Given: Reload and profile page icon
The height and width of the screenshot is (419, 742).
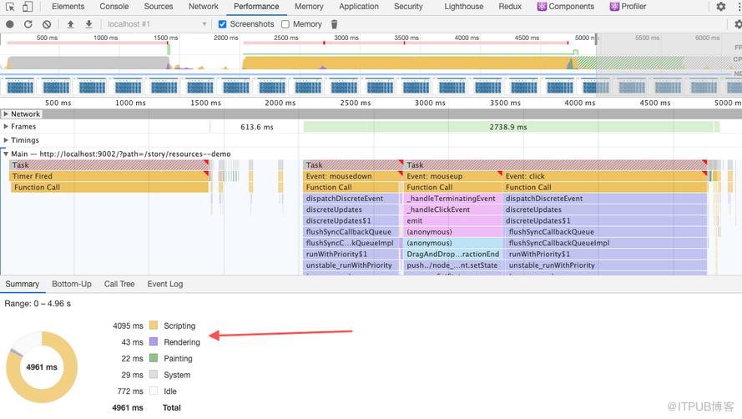Looking at the screenshot, I should coord(28,24).
